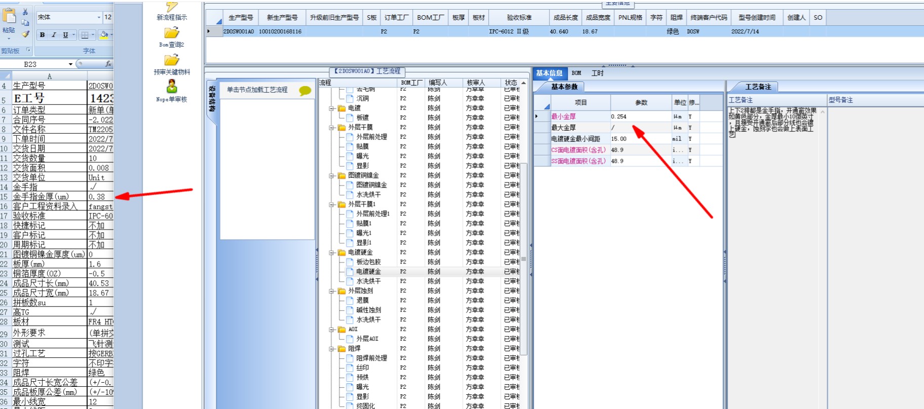This screenshot has width=924, height=409.
Task: Click the 外层AOI document icon
Action: click(x=350, y=339)
